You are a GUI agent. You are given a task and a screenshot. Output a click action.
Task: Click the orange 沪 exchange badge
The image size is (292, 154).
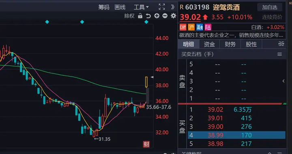191,27
